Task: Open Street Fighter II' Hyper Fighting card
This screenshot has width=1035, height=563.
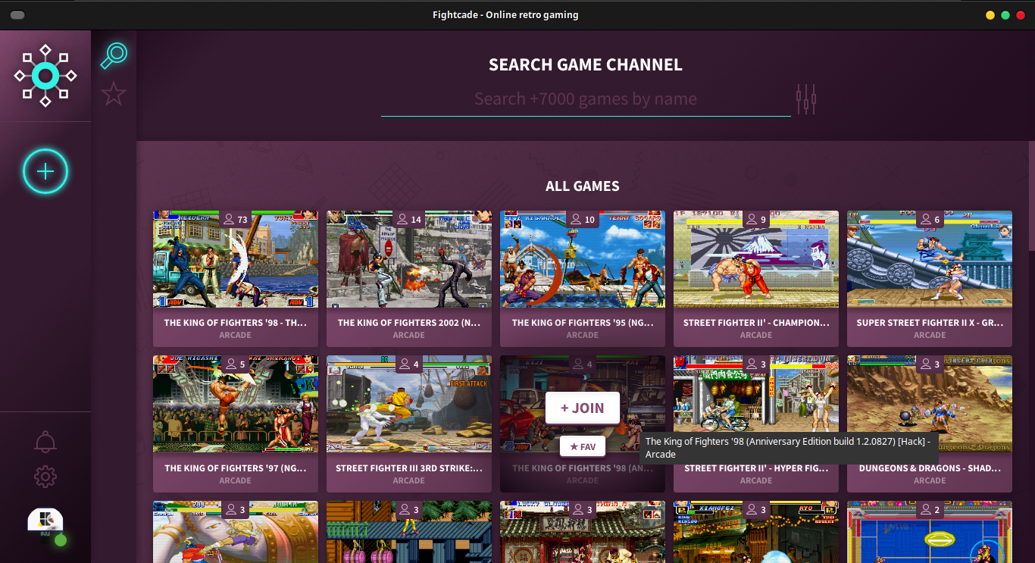Action: pos(756,424)
